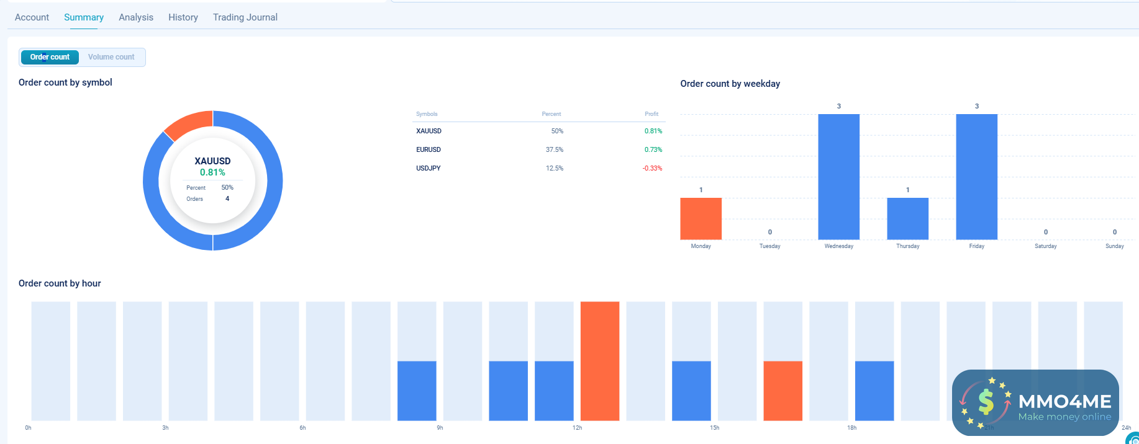This screenshot has width=1139, height=444.
Task: Select the EURUSD row in symbols table
Action: pyautogui.click(x=538, y=149)
